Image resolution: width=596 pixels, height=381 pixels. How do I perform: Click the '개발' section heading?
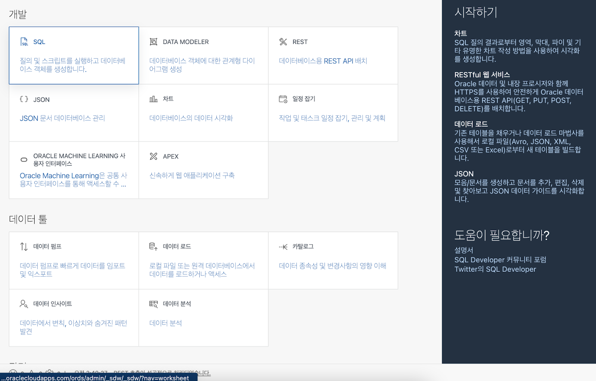click(18, 14)
